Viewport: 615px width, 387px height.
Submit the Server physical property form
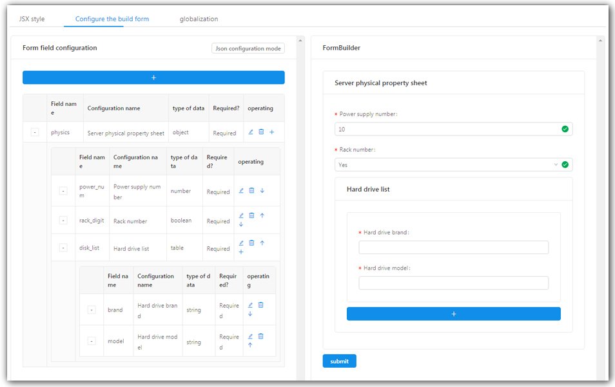(339, 361)
